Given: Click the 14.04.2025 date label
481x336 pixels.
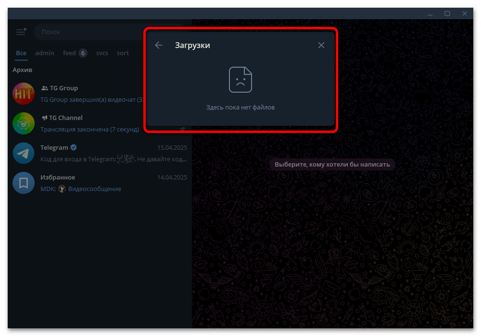Looking at the screenshot, I should 172,178.
